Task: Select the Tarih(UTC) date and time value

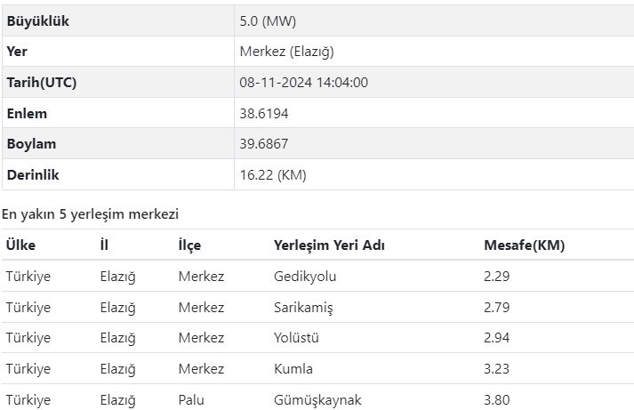Action: coord(303,83)
